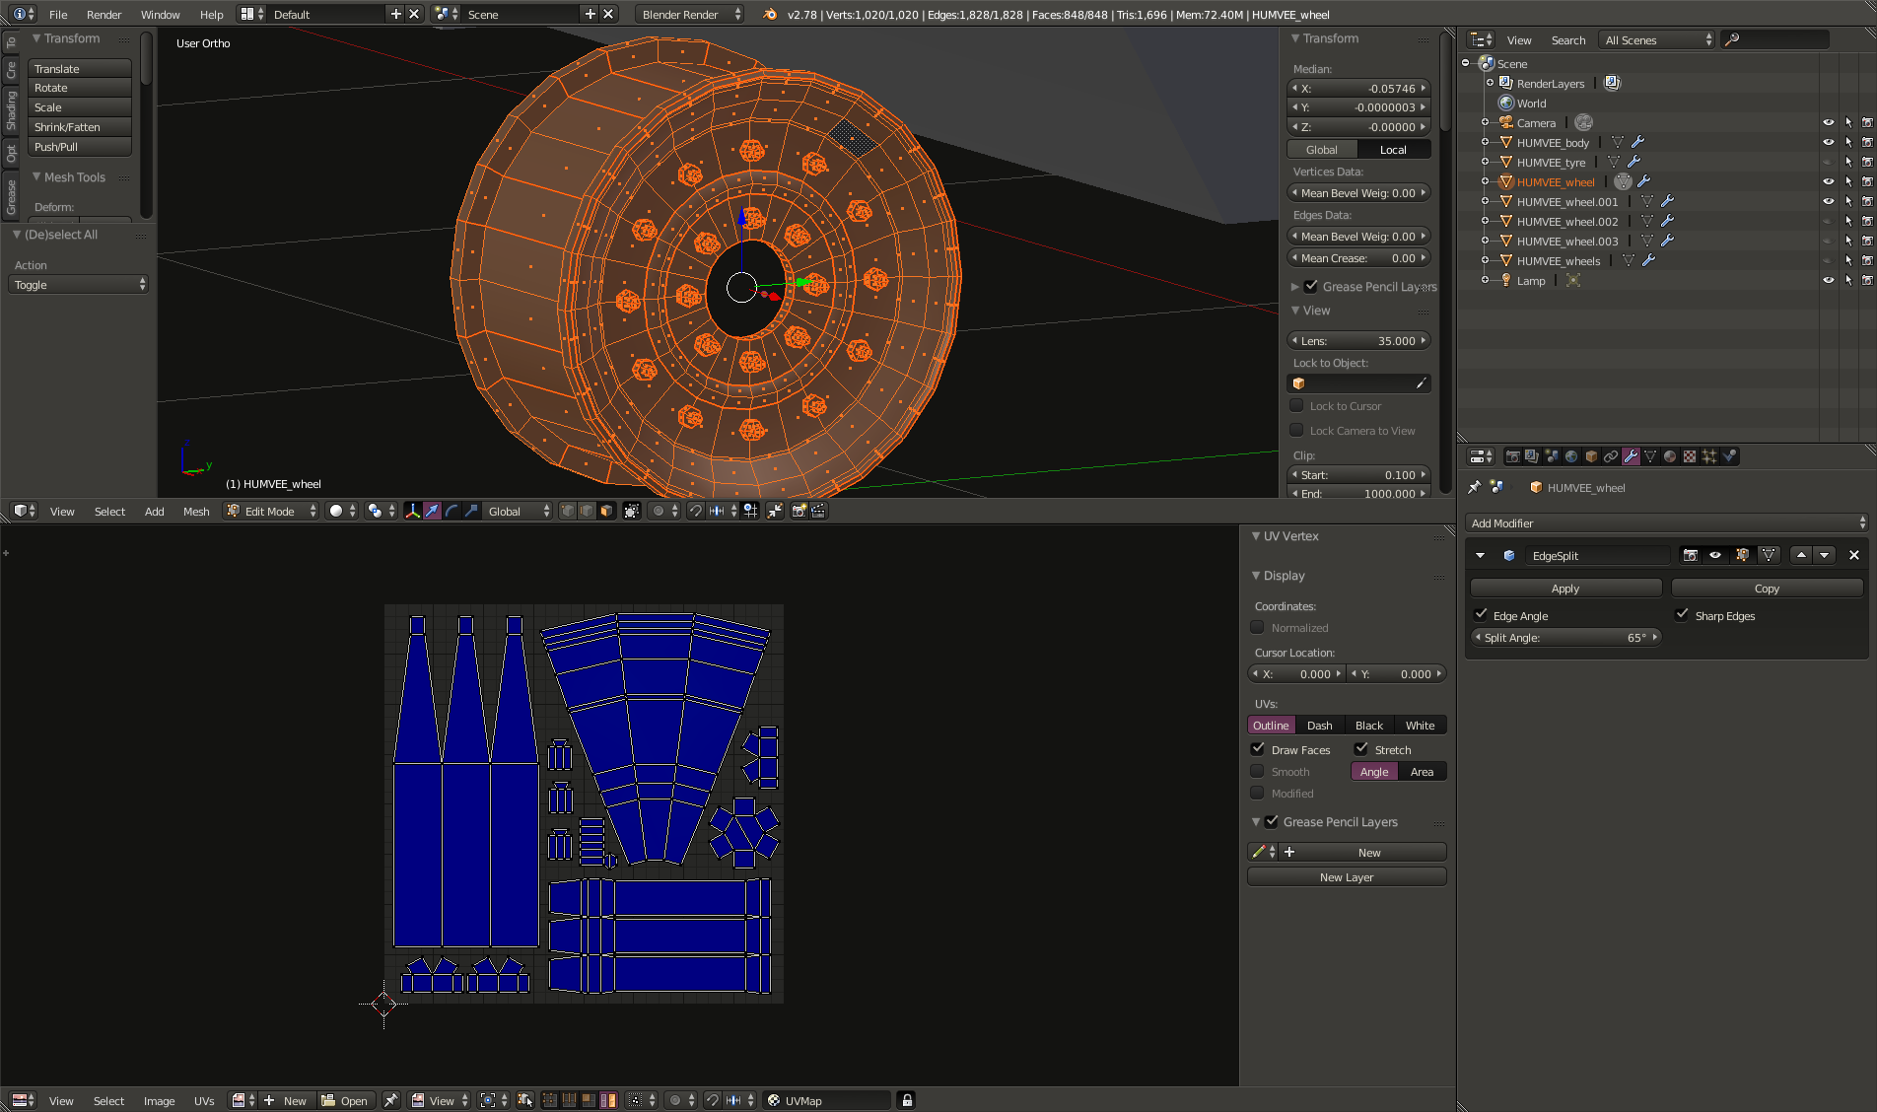Select face select mode in 3D header
Viewport: 1877px width, 1112px height.
click(606, 511)
